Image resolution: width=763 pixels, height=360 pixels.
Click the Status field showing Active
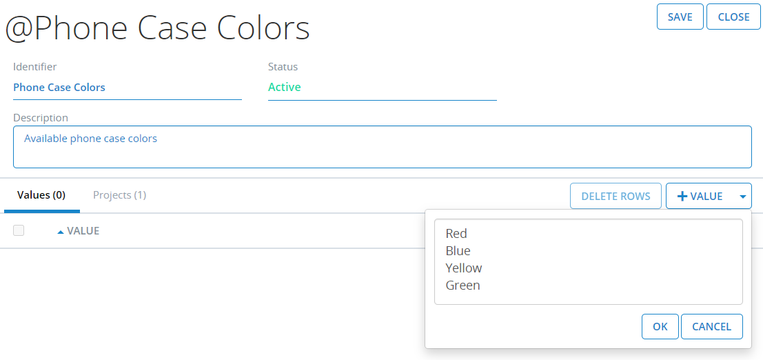coord(382,88)
